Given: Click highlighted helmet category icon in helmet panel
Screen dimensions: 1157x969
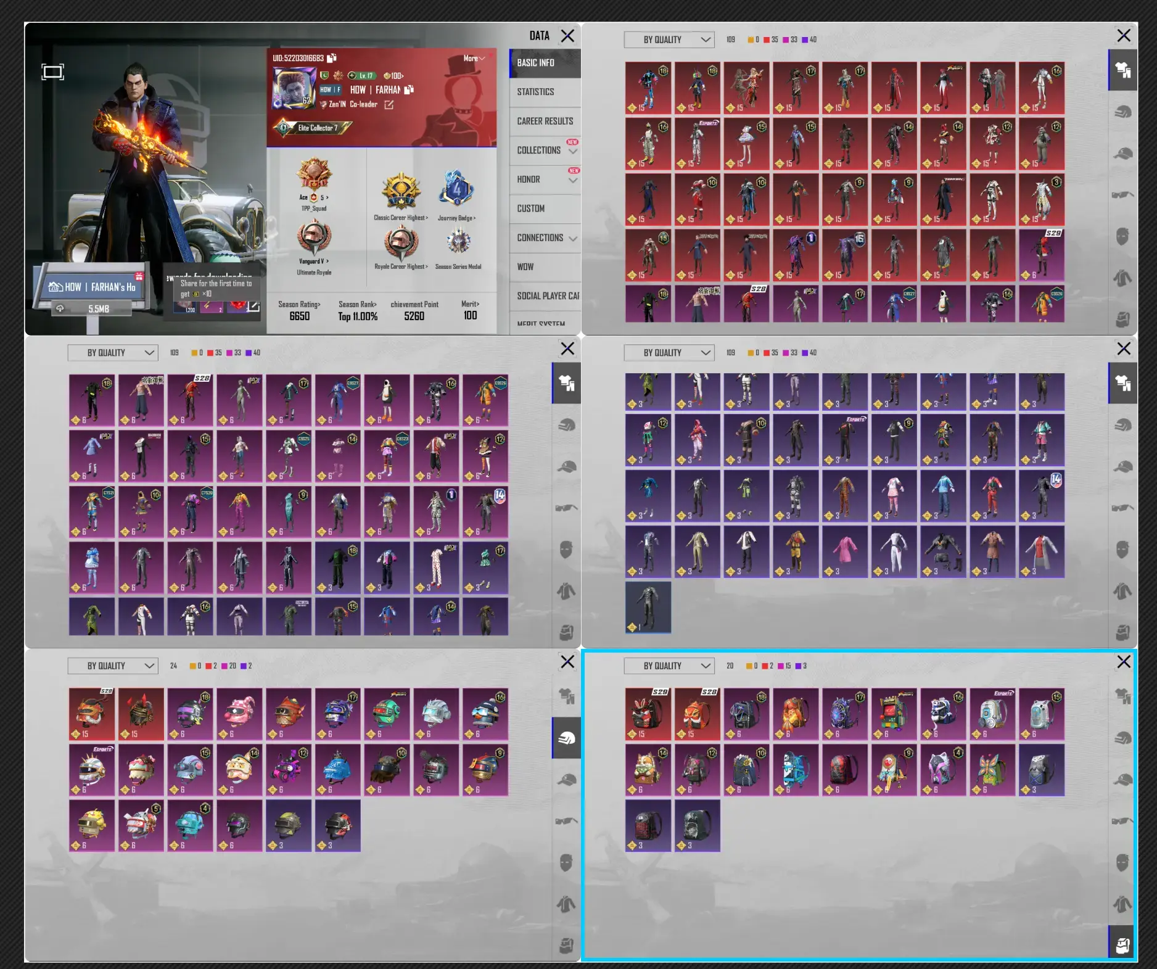Looking at the screenshot, I should pyautogui.click(x=566, y=738).
